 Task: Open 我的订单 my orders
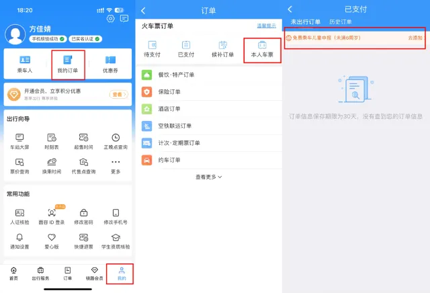(68, 65)
